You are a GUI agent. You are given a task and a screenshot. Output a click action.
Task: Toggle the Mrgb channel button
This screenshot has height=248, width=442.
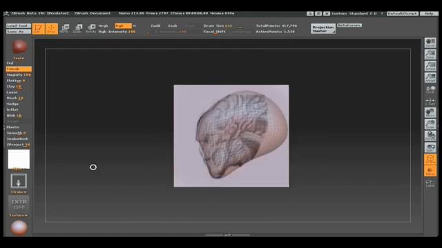103,25
